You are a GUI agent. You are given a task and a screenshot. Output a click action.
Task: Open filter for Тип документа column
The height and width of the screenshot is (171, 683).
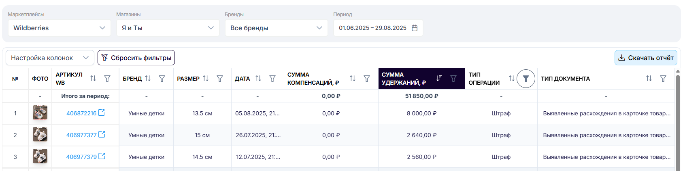[x=663, y=79]
